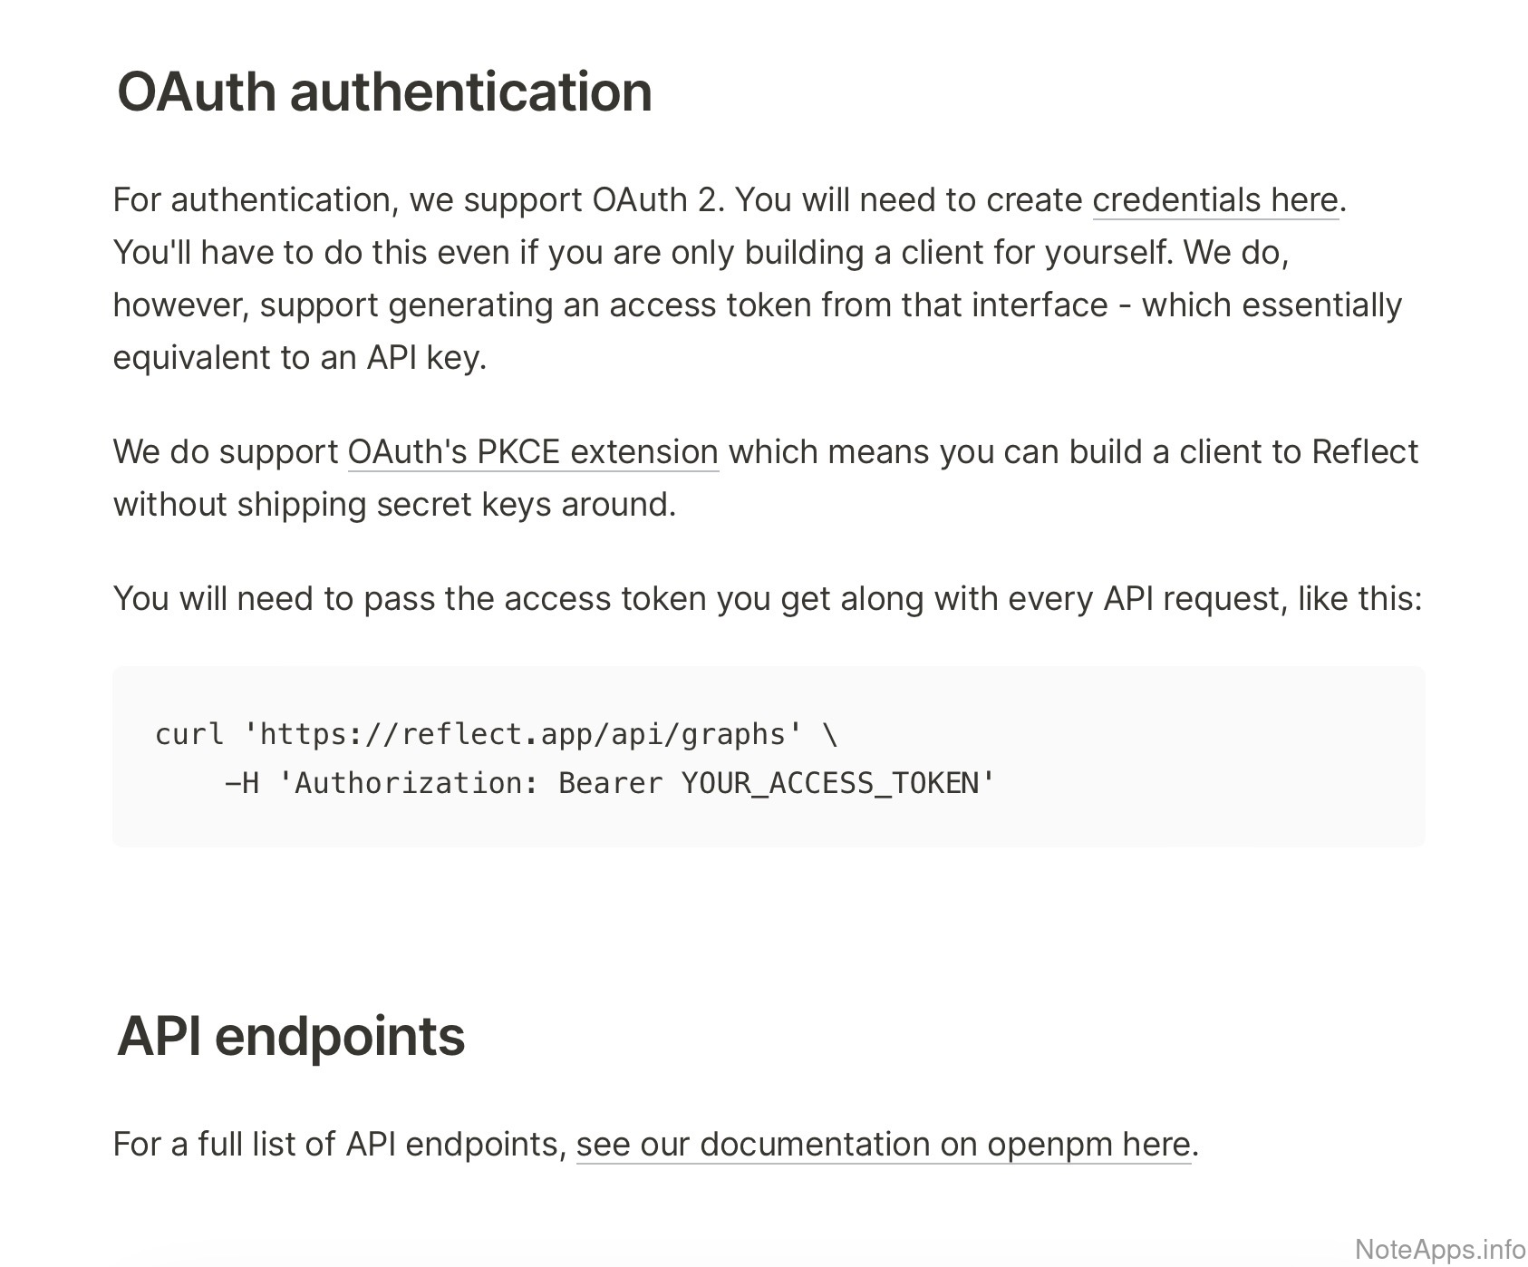Click the trailing backslash in curl line

click(829, 734)
